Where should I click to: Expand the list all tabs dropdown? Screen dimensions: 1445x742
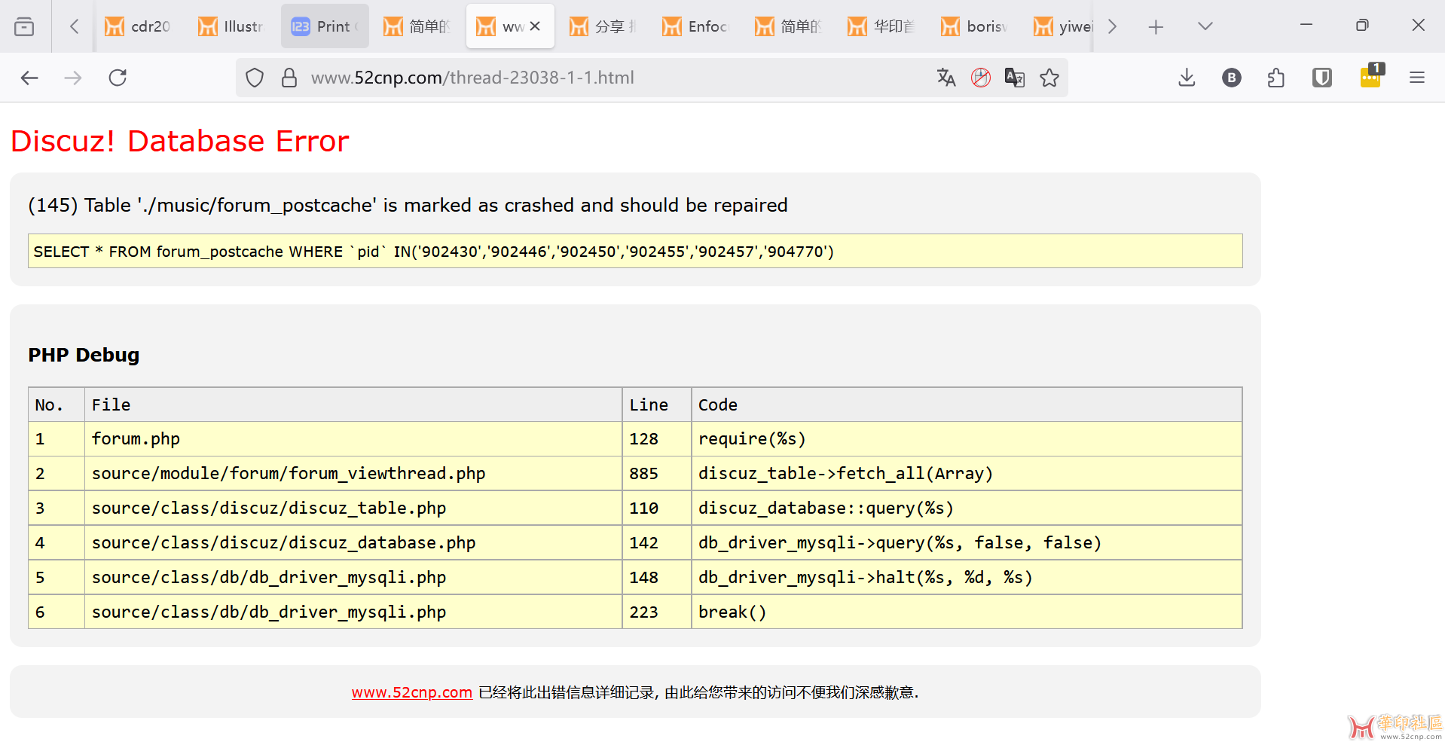click(x=1205, y=26)
